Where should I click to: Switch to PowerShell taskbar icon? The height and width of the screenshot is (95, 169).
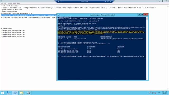15,93
